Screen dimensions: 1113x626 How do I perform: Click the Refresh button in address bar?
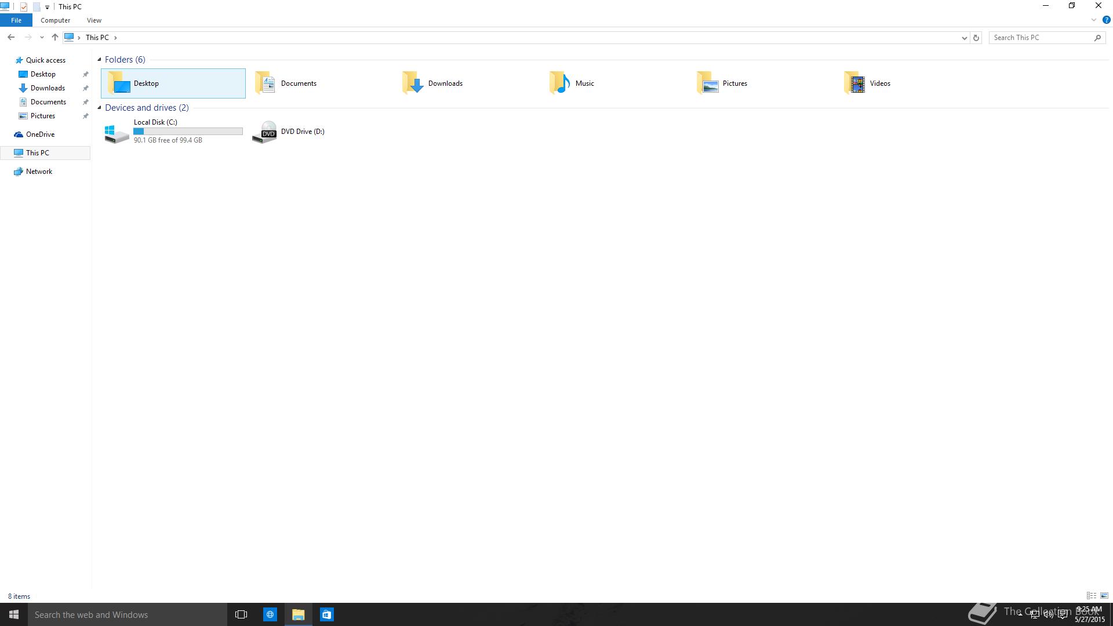976,38
